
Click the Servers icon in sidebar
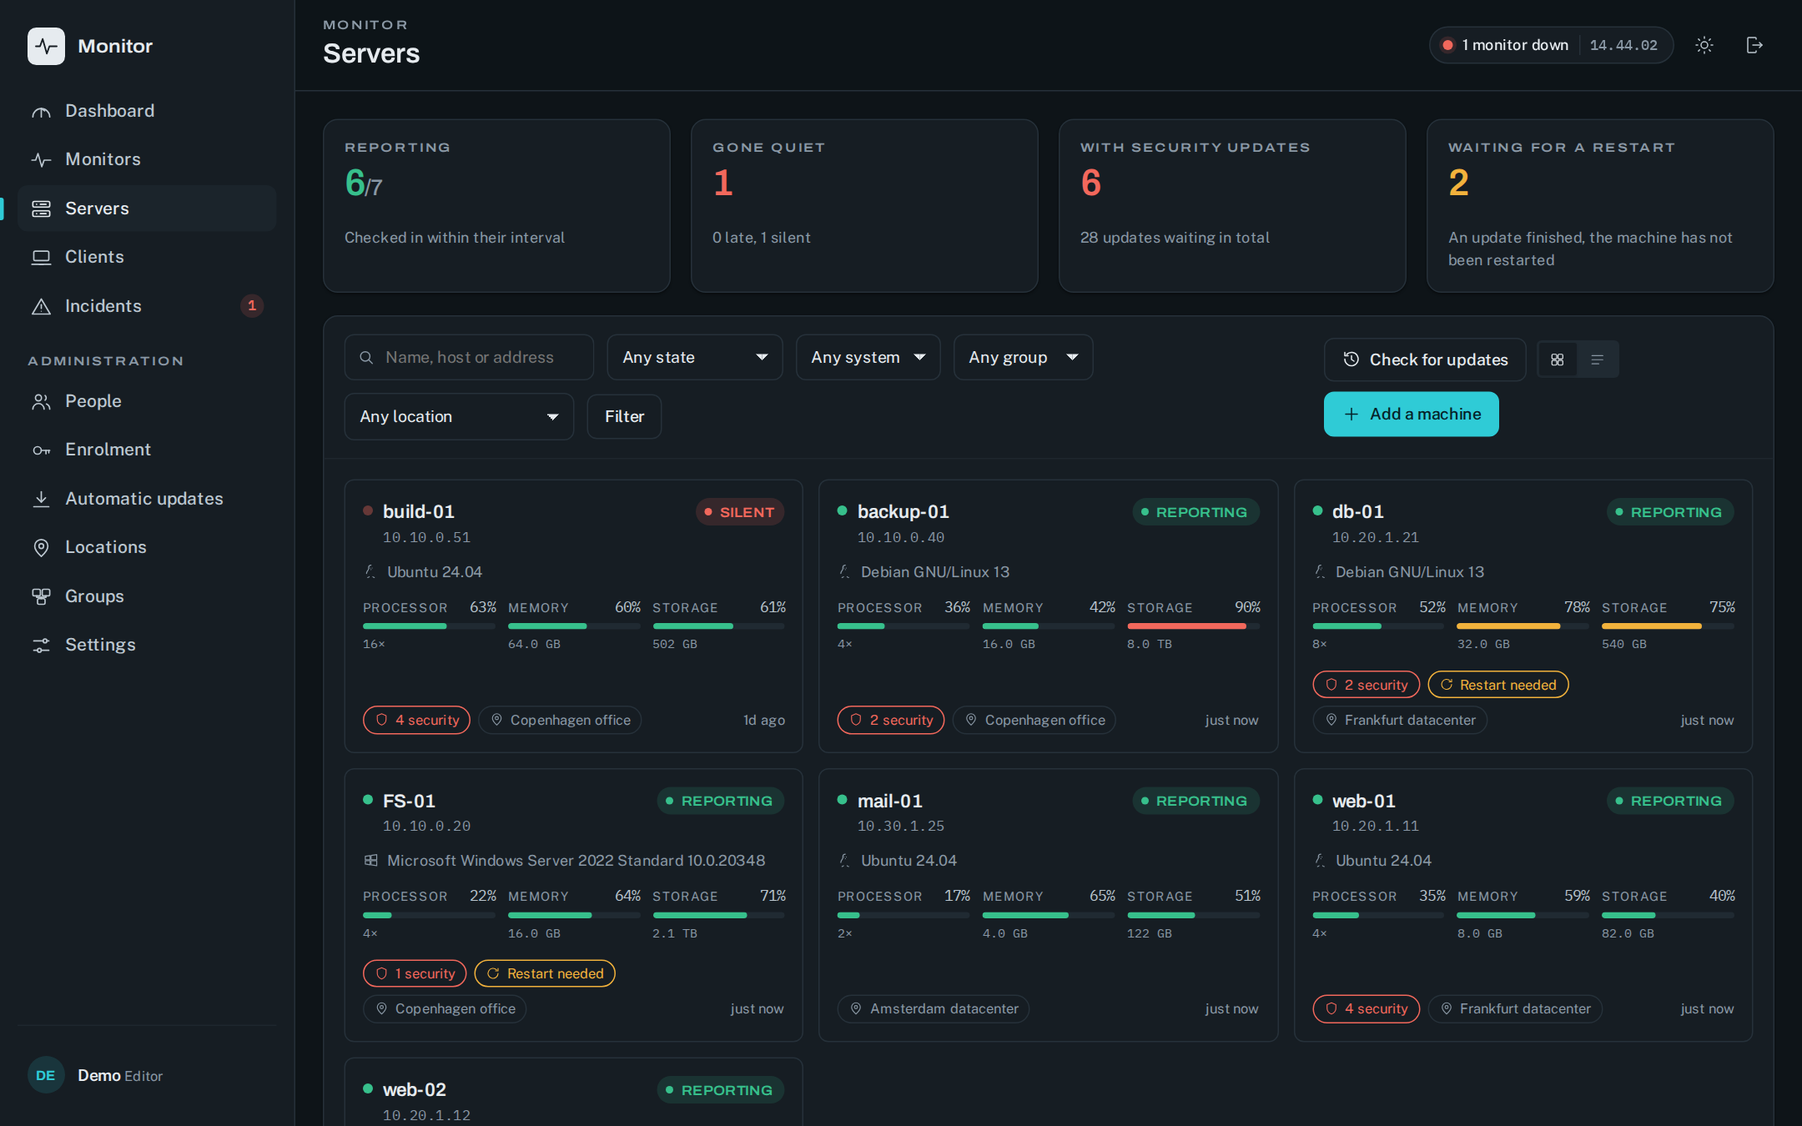tap(41, 209)
